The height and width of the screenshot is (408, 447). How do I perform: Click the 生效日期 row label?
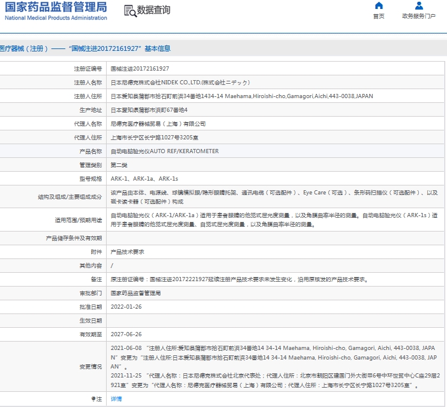(90, 321)
